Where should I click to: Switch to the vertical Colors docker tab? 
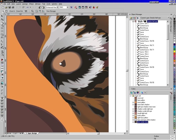(x=171, y=97)
